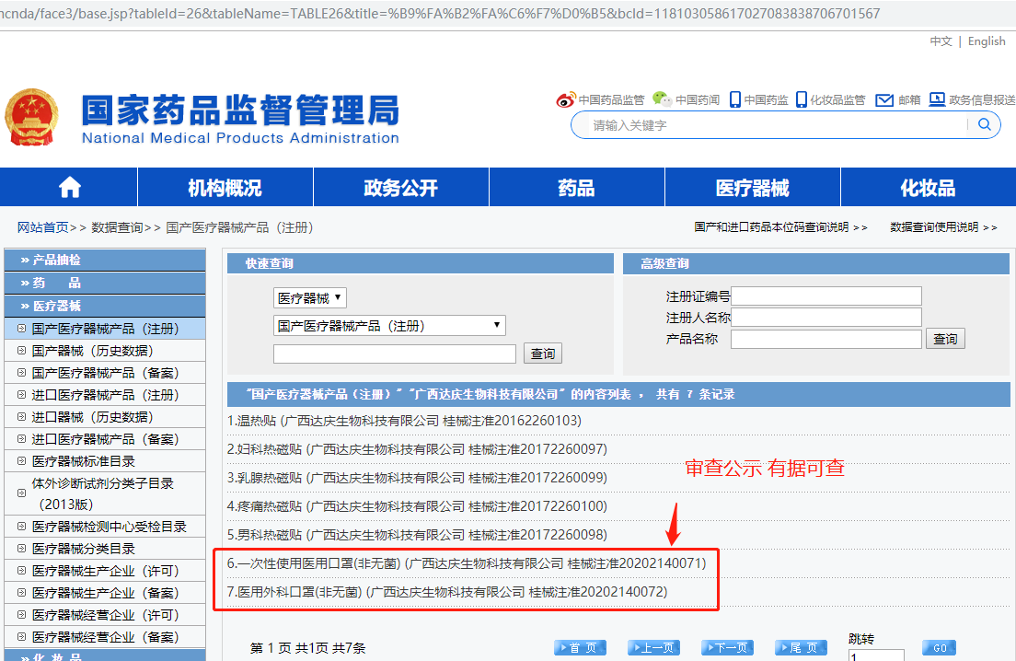Focus the 注册证编号 input field
This screenshot has height=661, width=1016.
[826, 296]
